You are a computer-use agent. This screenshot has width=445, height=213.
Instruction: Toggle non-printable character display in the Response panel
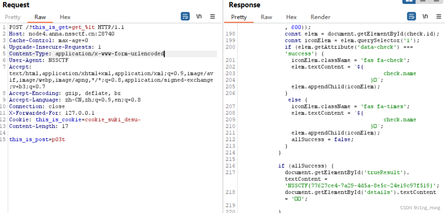tap(425, 16)
